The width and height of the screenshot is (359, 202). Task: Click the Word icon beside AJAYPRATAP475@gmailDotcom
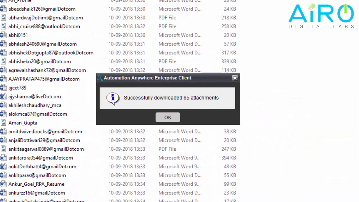3,79
